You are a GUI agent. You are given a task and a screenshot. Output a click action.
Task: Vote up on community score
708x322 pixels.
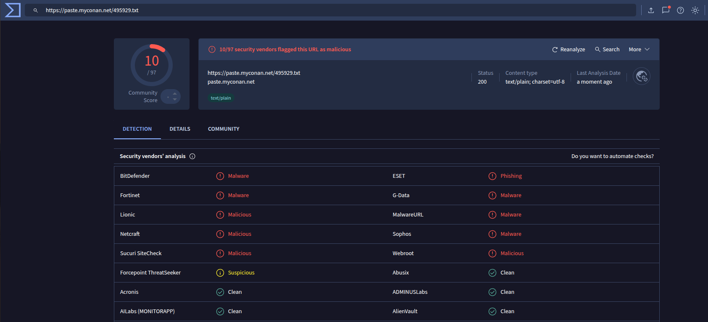[175, 94]
